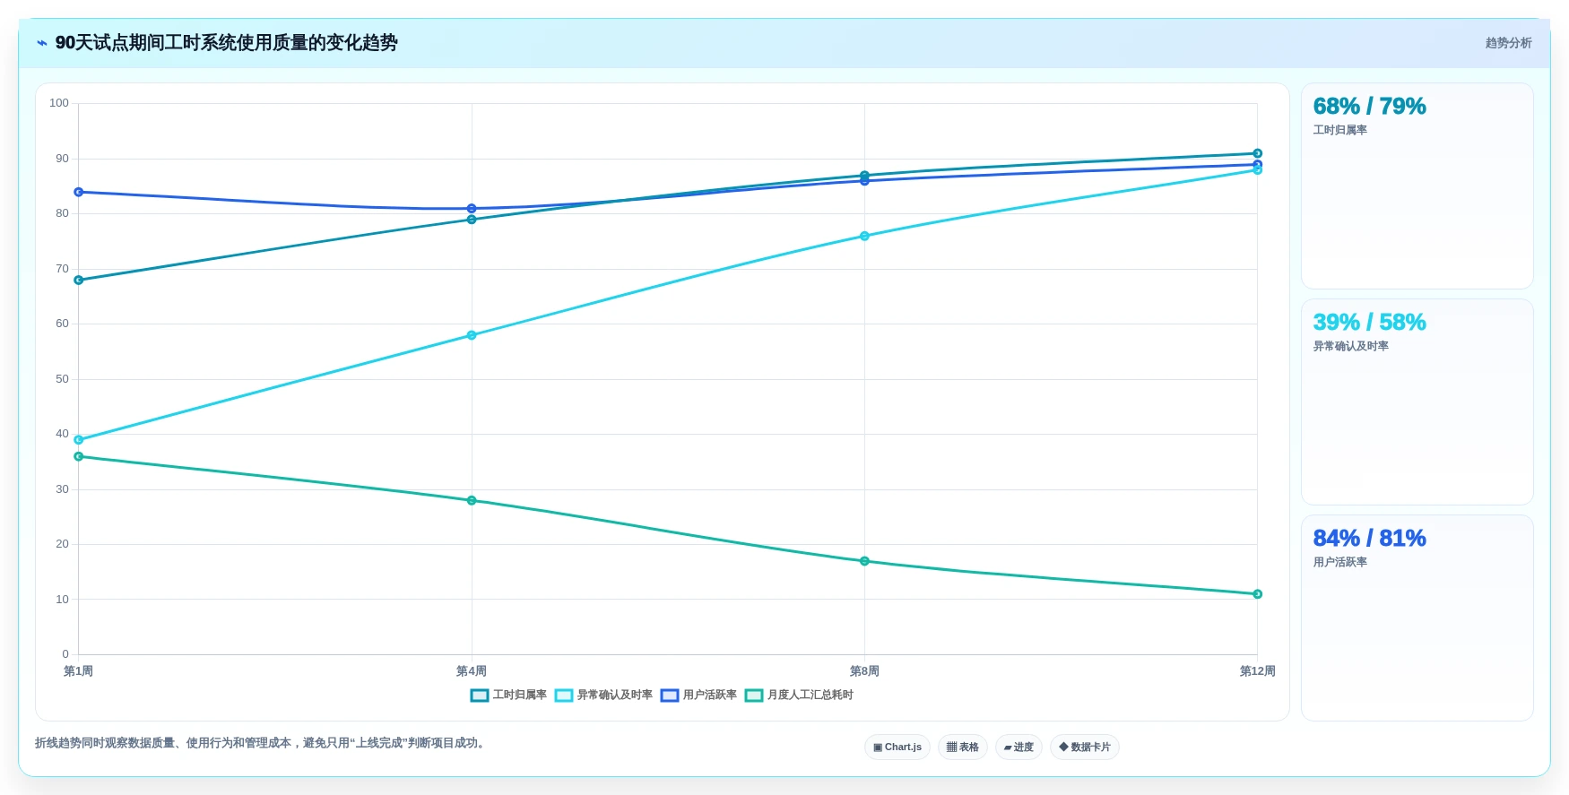Click the 工时归属率 card caption
This screenshot has width=1569, height=795.
1339,131
